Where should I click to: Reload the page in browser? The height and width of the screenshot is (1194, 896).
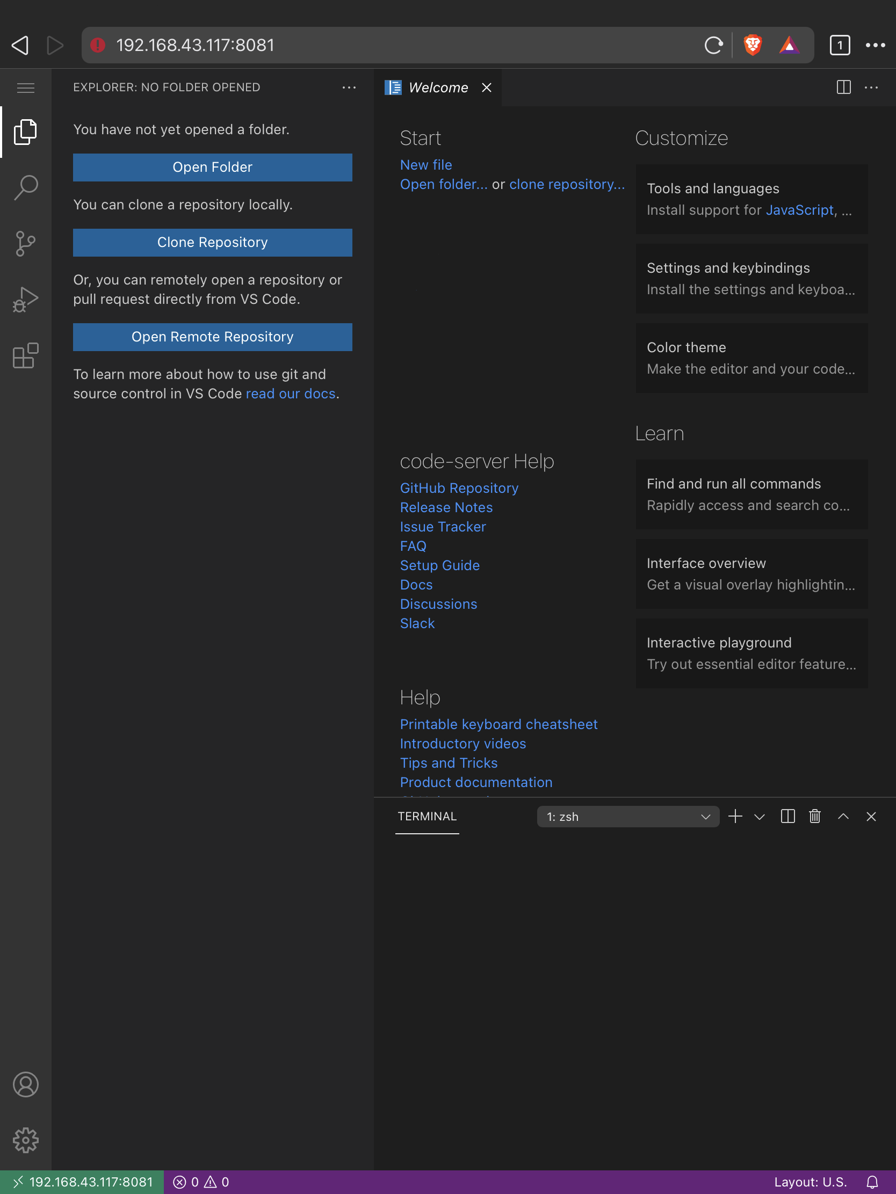pyautogui.click(x=713, y=45)
